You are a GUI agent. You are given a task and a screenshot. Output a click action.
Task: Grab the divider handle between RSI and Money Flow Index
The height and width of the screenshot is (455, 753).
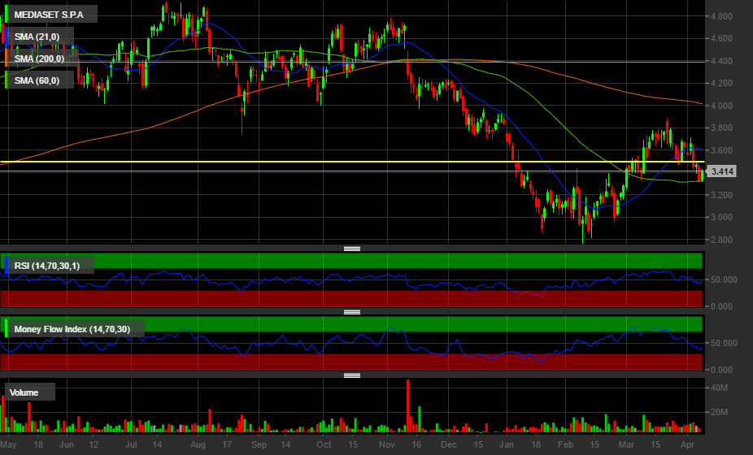click(352, 312)
